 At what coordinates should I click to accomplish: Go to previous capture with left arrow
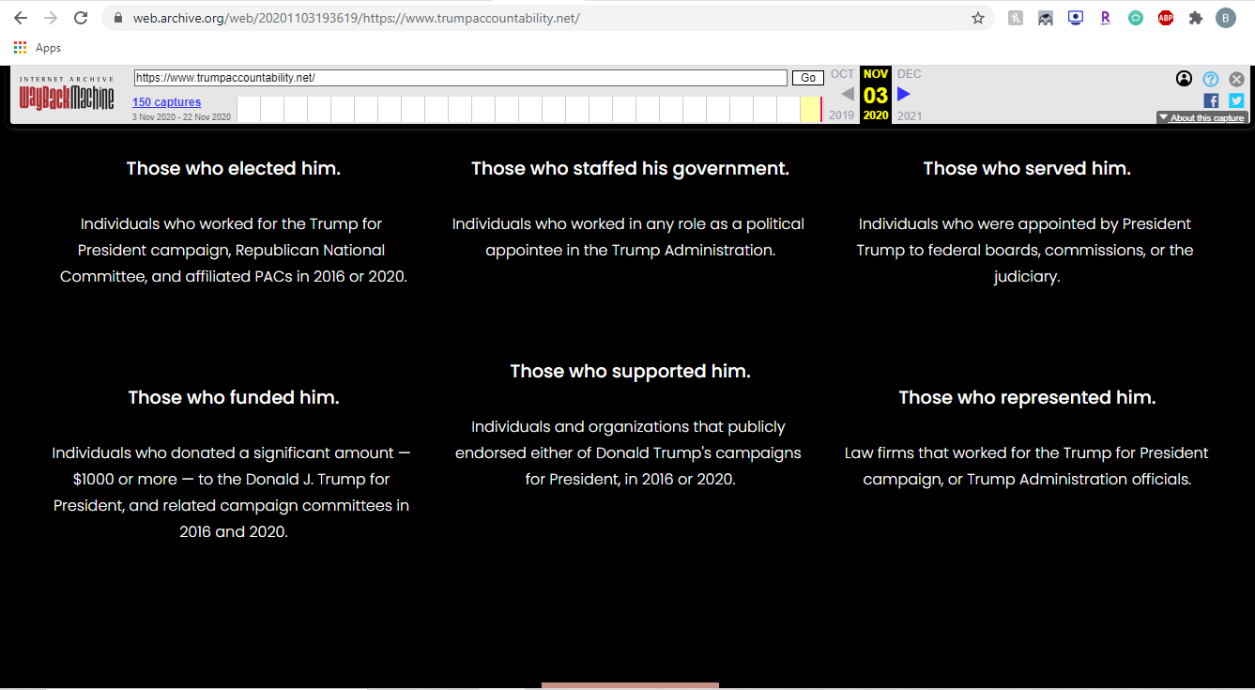click(x=848, y=94)
